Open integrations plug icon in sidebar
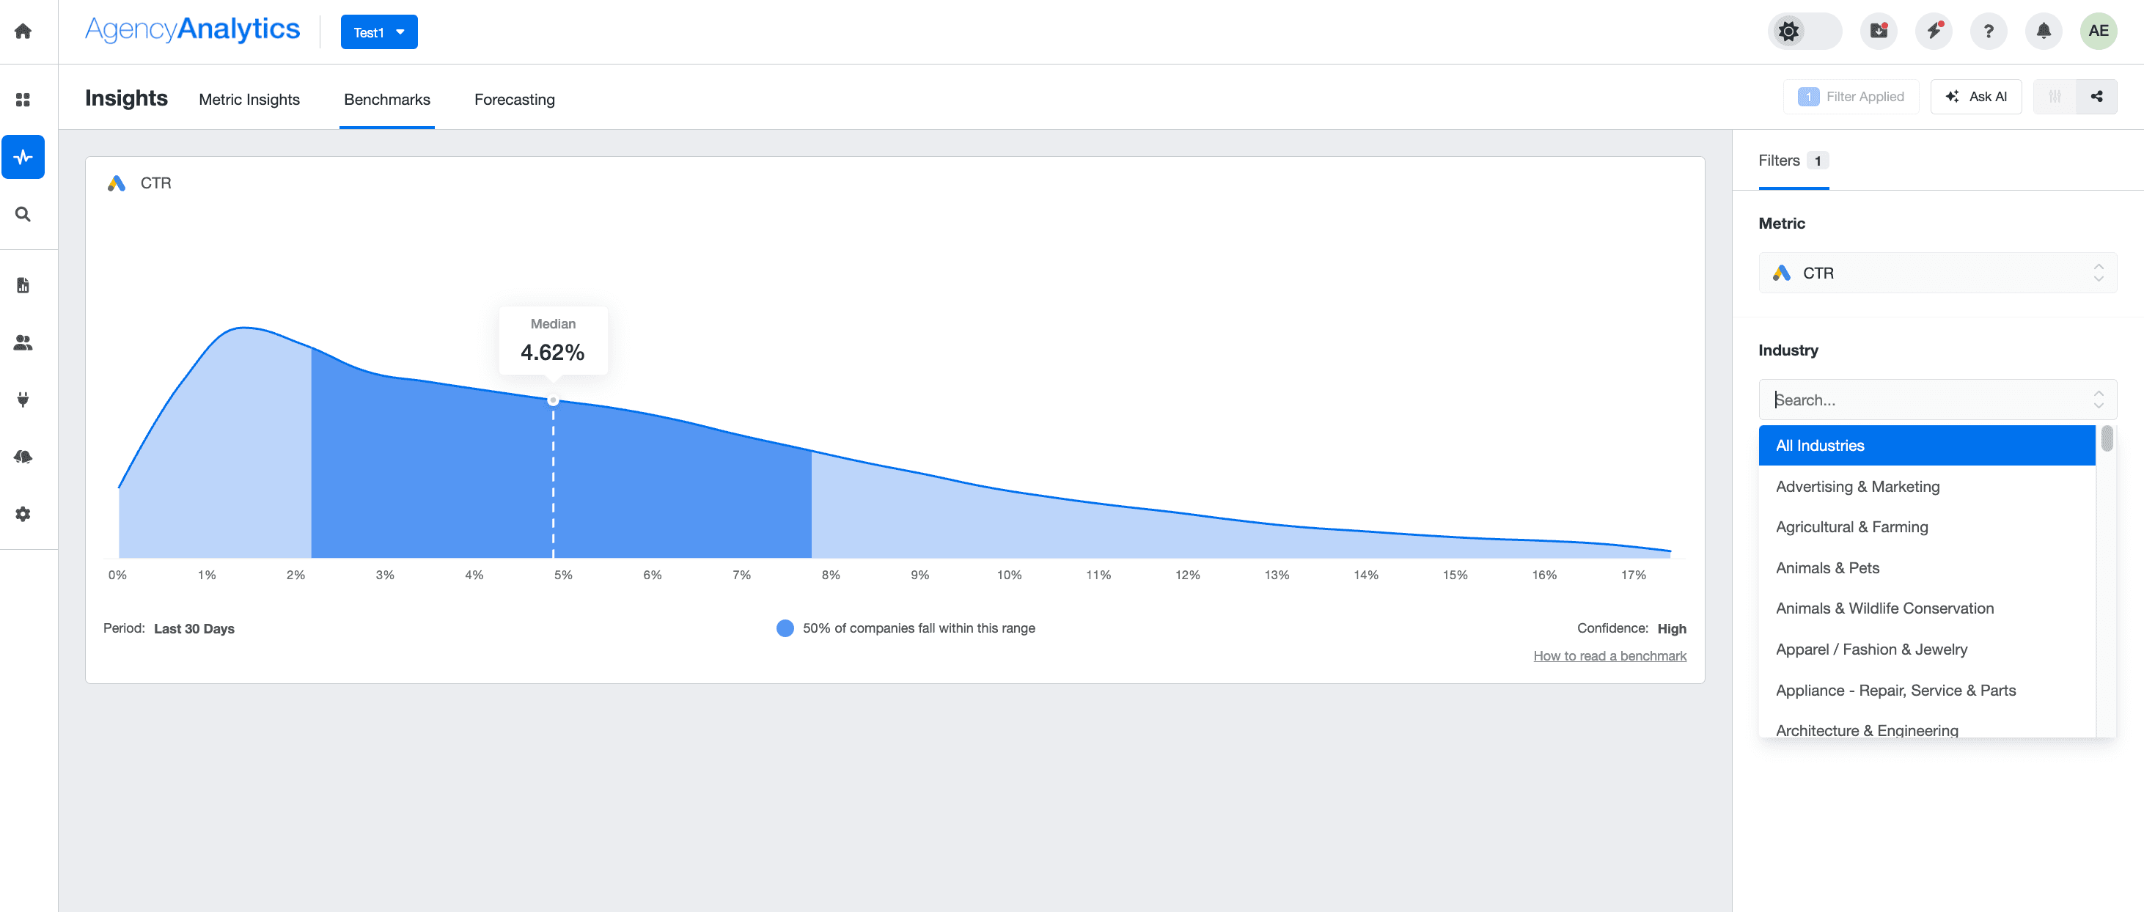Image resolution: width=2144 pixels, height=912 pixels. click(23, 400)
